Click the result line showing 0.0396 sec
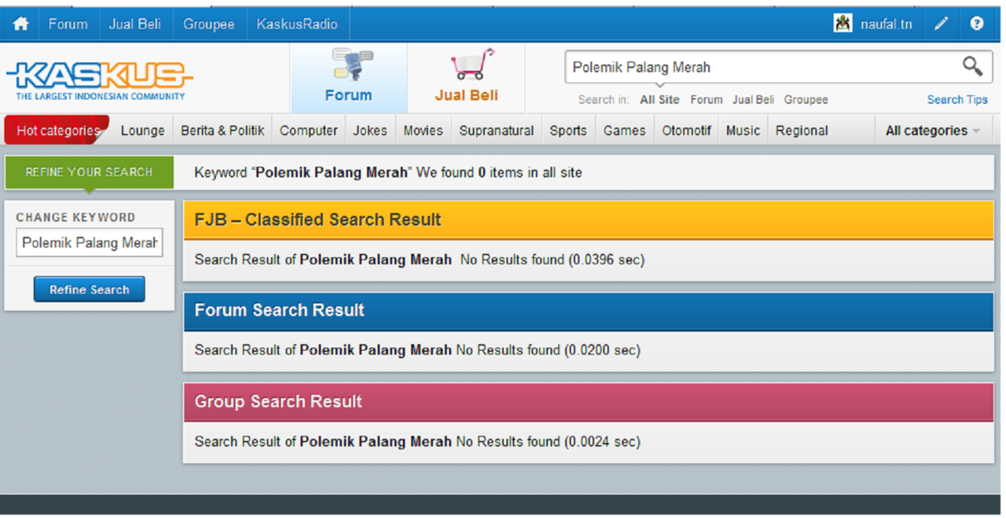The image size is (1006, 518). pyautogui.click(x=420, y=259)
